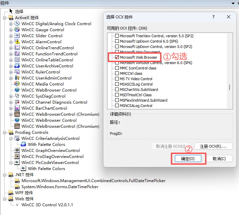
Task: Select the Microsoft Web Browser list entry
Action: pos(138,57)
